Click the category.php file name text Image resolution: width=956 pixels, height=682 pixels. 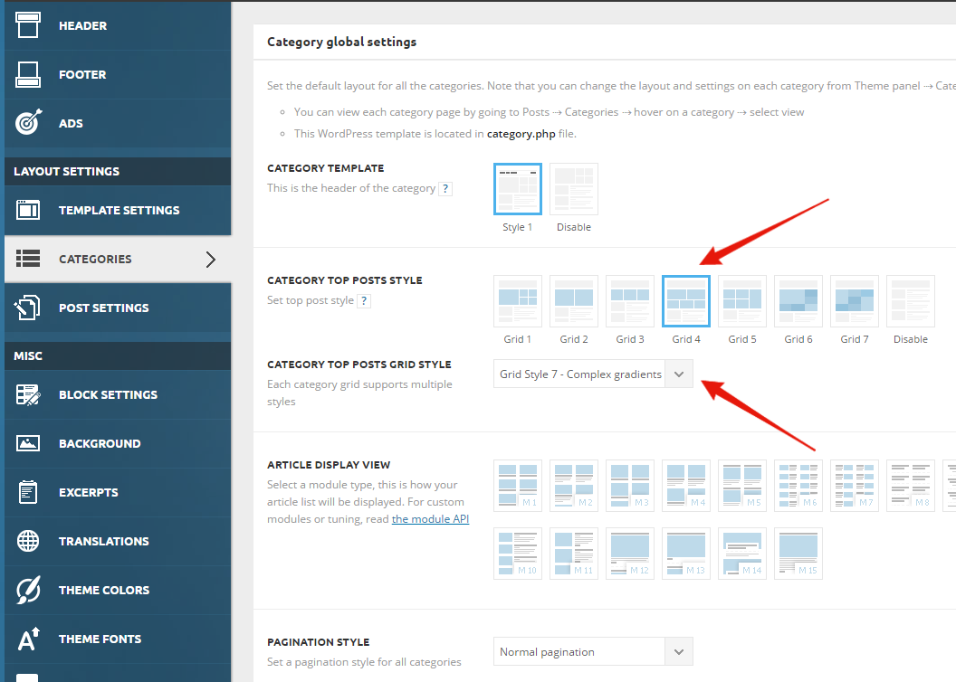tap(521, 134)
